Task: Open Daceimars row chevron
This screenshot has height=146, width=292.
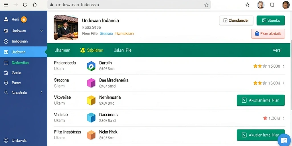Action: tap(284, 118)
